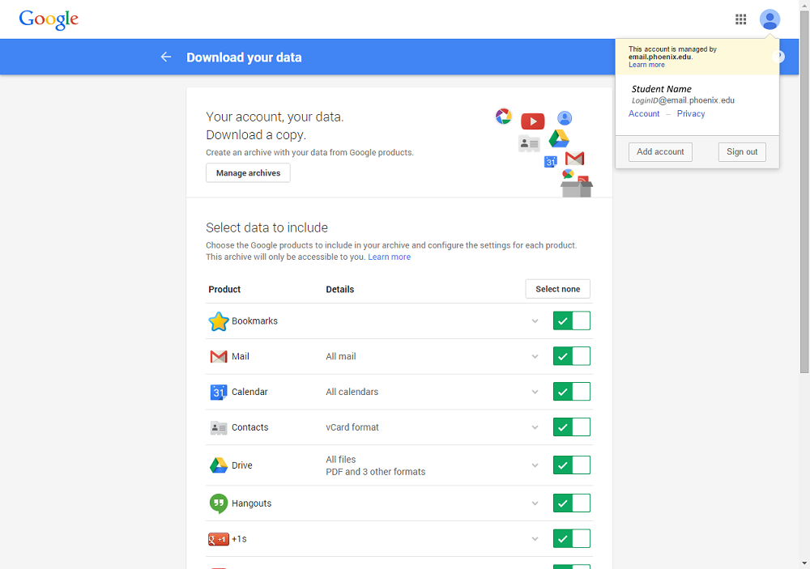Expand the Calendar details section
This screenshot has height=569, width=810.
[x=535, y=392]
